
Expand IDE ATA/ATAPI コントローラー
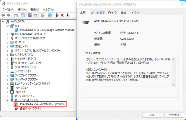8,34
